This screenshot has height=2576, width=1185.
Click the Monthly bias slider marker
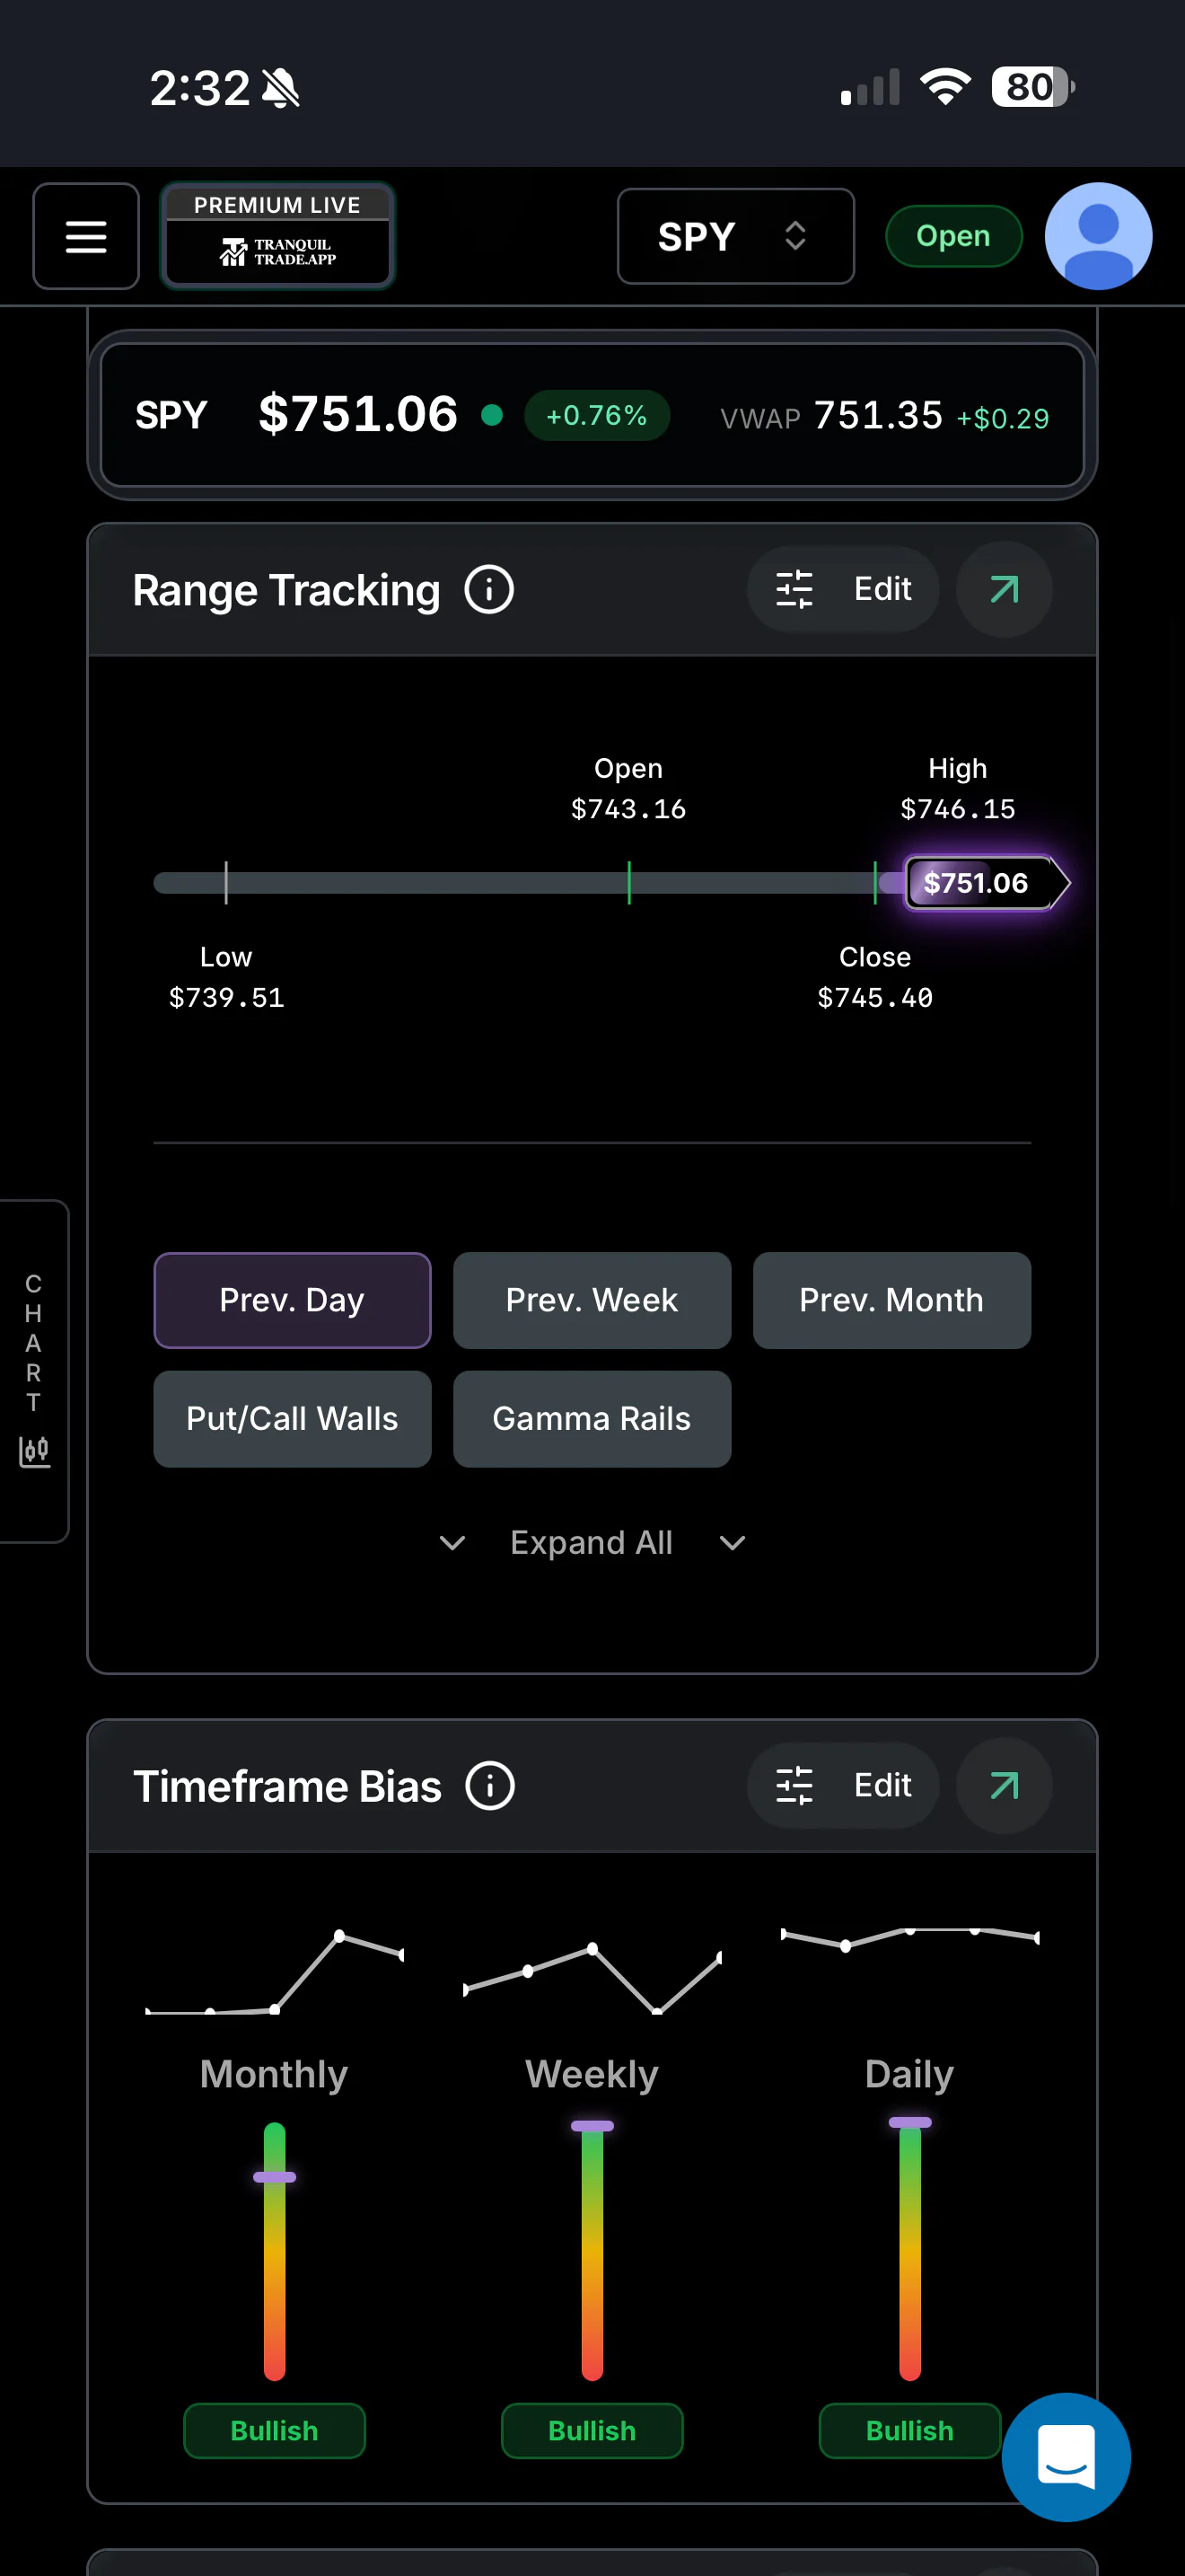click(x=274, y=2177)
